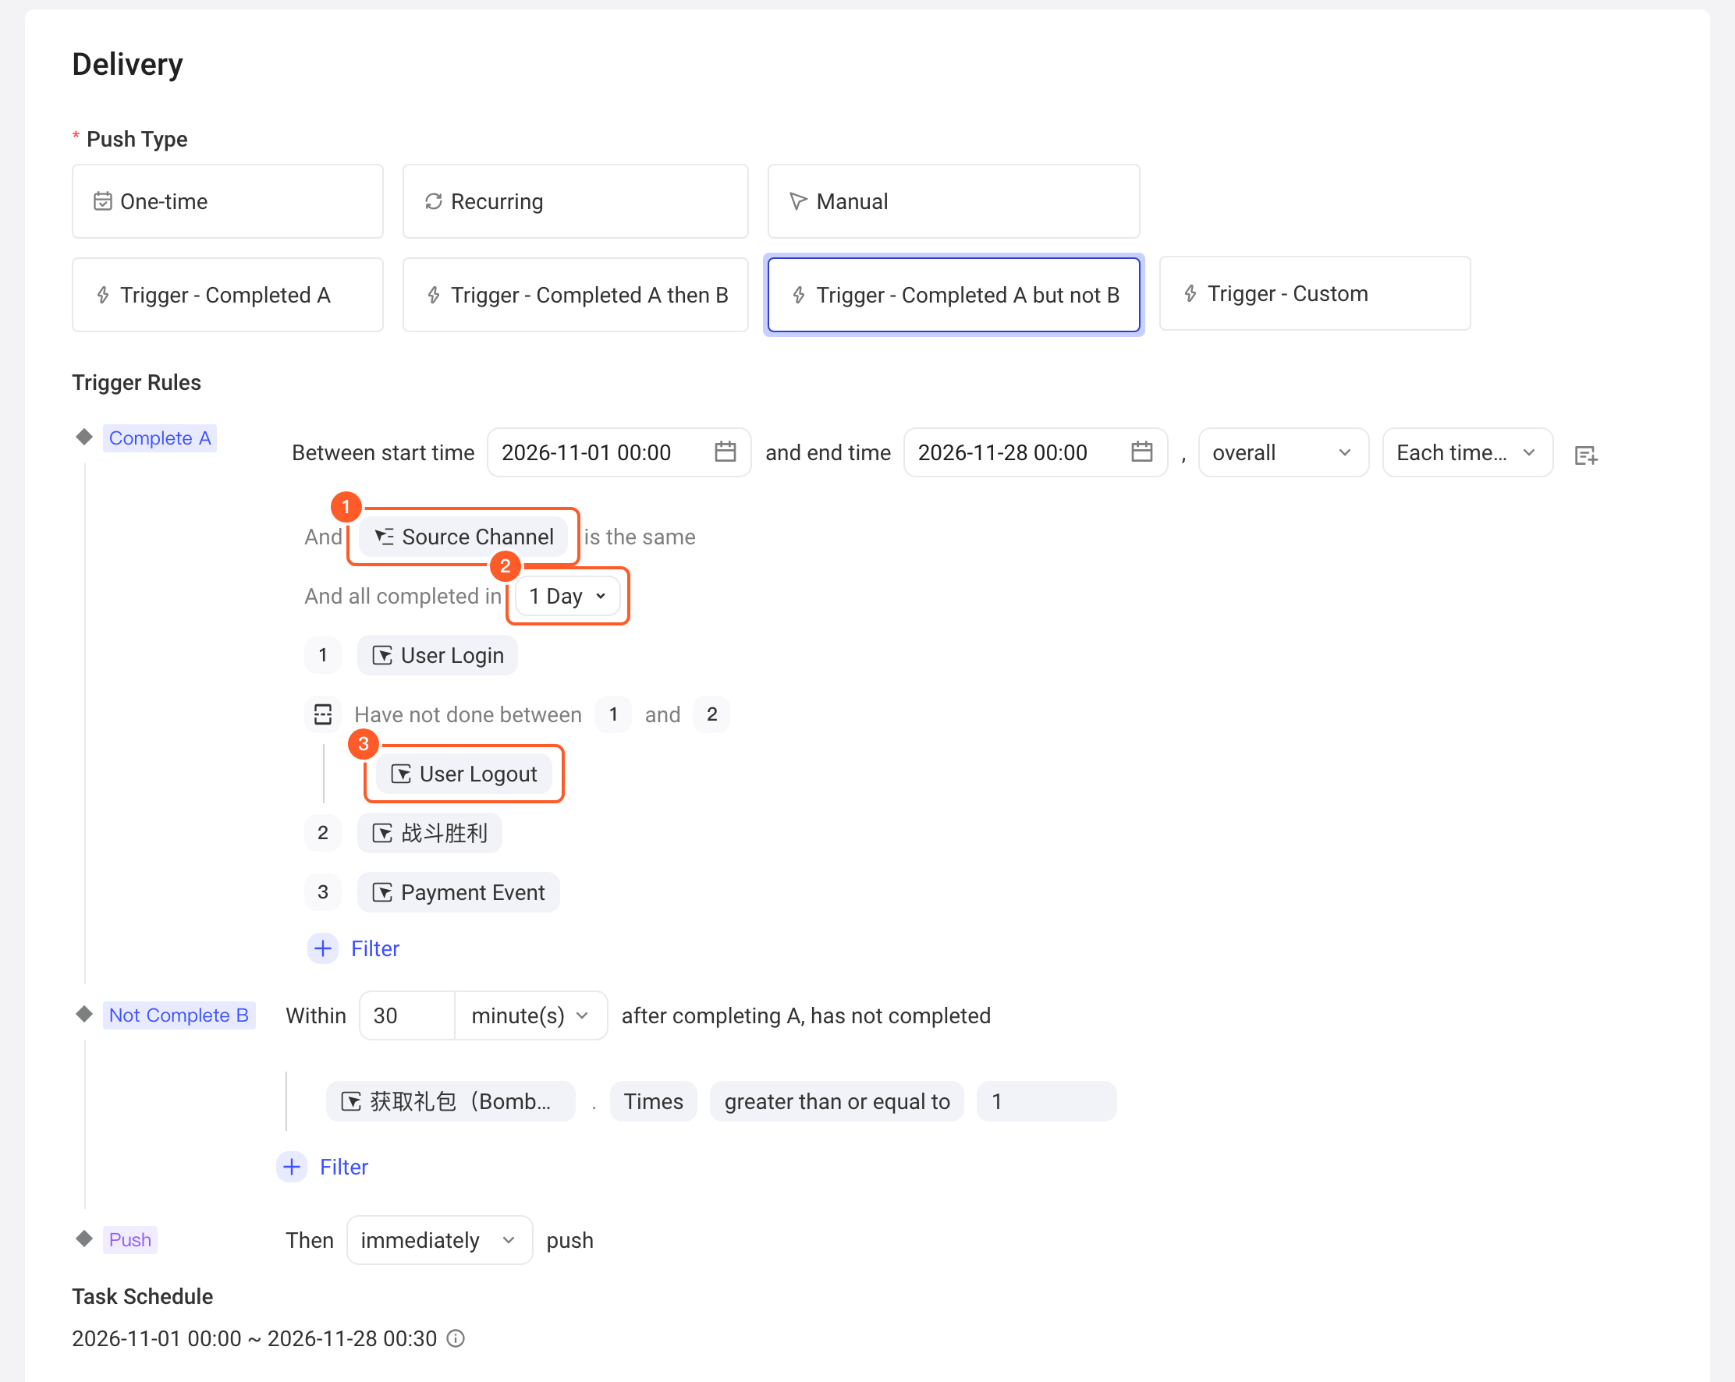Select Trigger - Completed A but not B
Viewport: 1735px width, 1382px height.
pos(953,295)
